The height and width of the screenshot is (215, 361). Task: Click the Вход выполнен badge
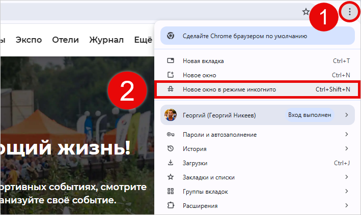(310, 115)
